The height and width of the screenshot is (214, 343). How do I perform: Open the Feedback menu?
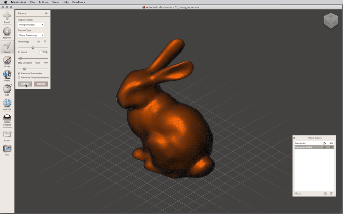[79, 2]
